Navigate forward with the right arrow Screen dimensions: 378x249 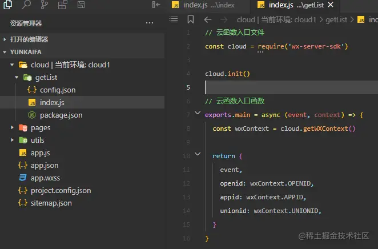[224, 19]
